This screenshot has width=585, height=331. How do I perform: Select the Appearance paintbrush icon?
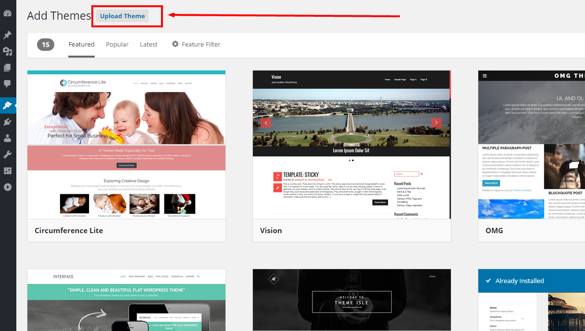pyautogui.click(x=7, y=106)
